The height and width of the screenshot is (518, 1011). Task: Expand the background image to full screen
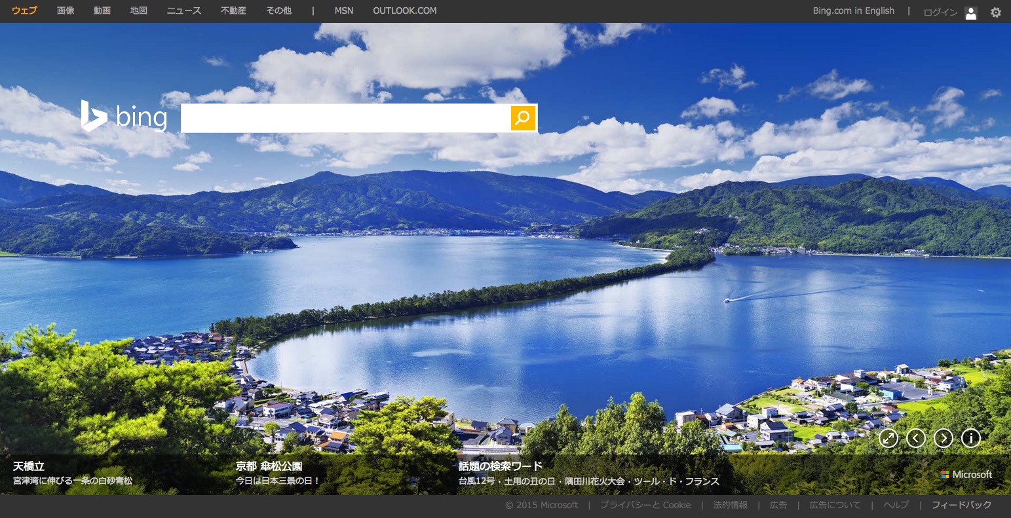pyautogui.click(x=888, y=438)
